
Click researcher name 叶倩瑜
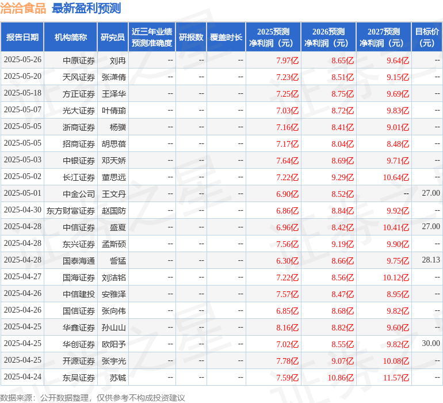(114, 111)
